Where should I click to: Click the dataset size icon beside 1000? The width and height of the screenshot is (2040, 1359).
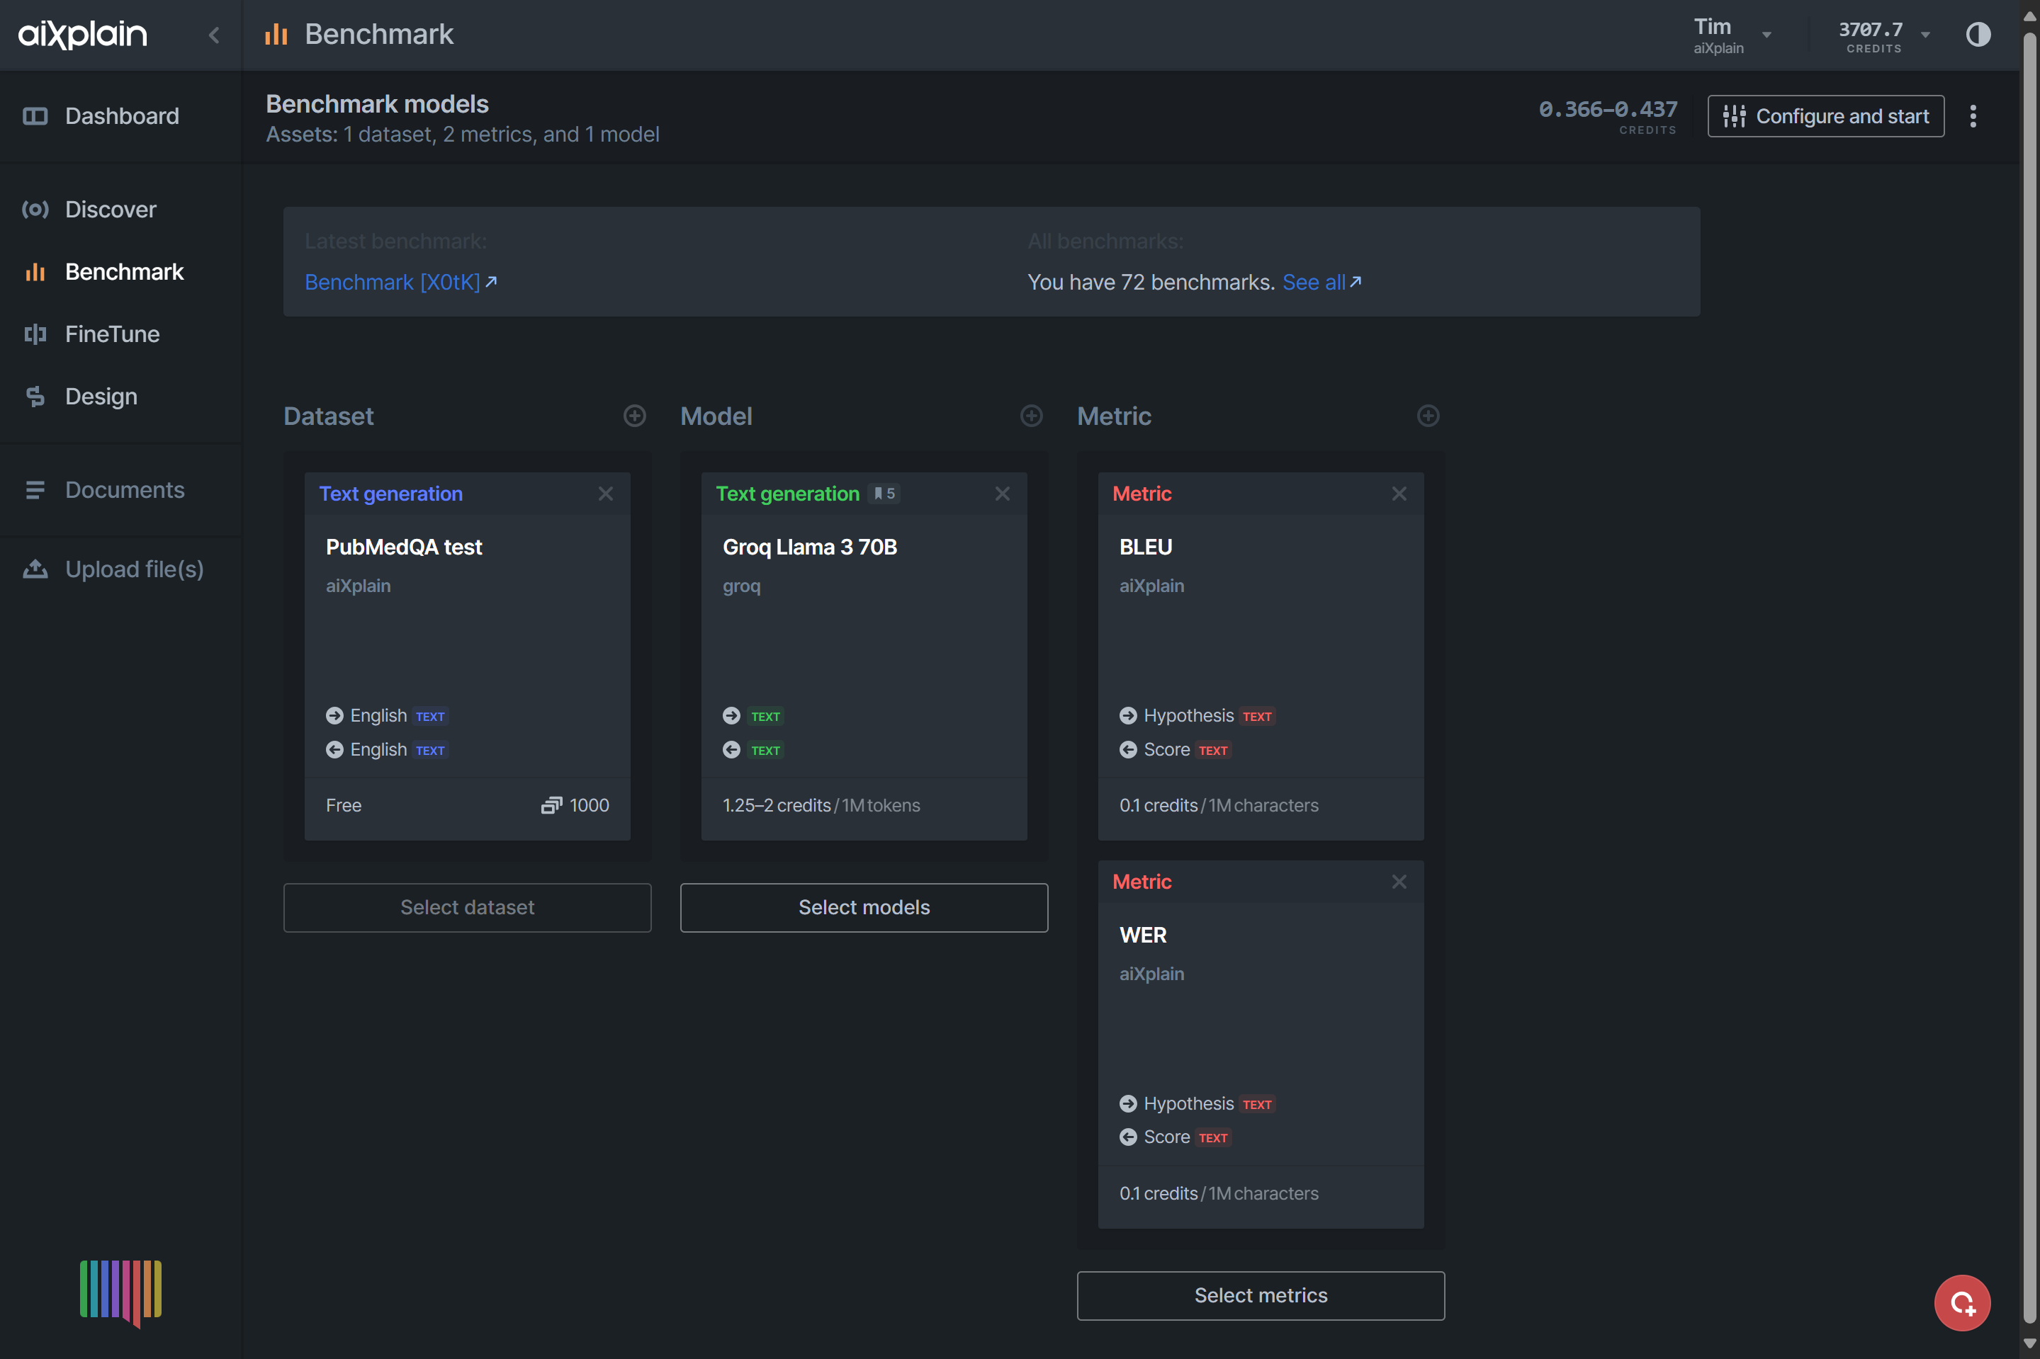coord(551,805)
